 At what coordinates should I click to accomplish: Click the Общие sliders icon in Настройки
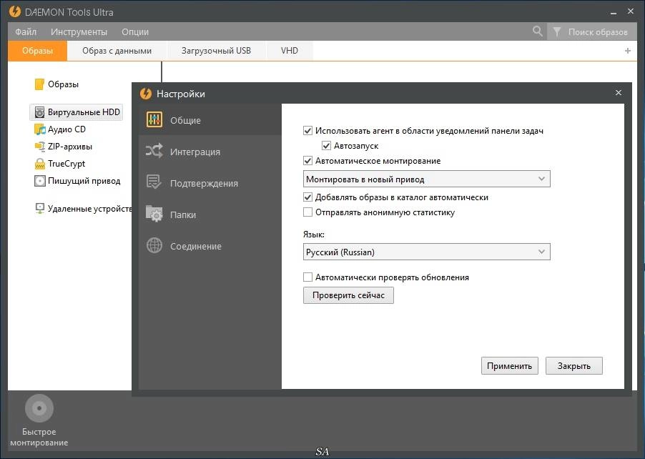coord(154,119)
